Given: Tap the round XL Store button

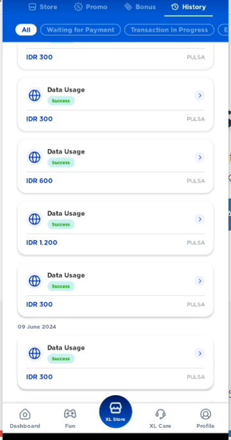Looking at the screenshot, I should 115,412.
